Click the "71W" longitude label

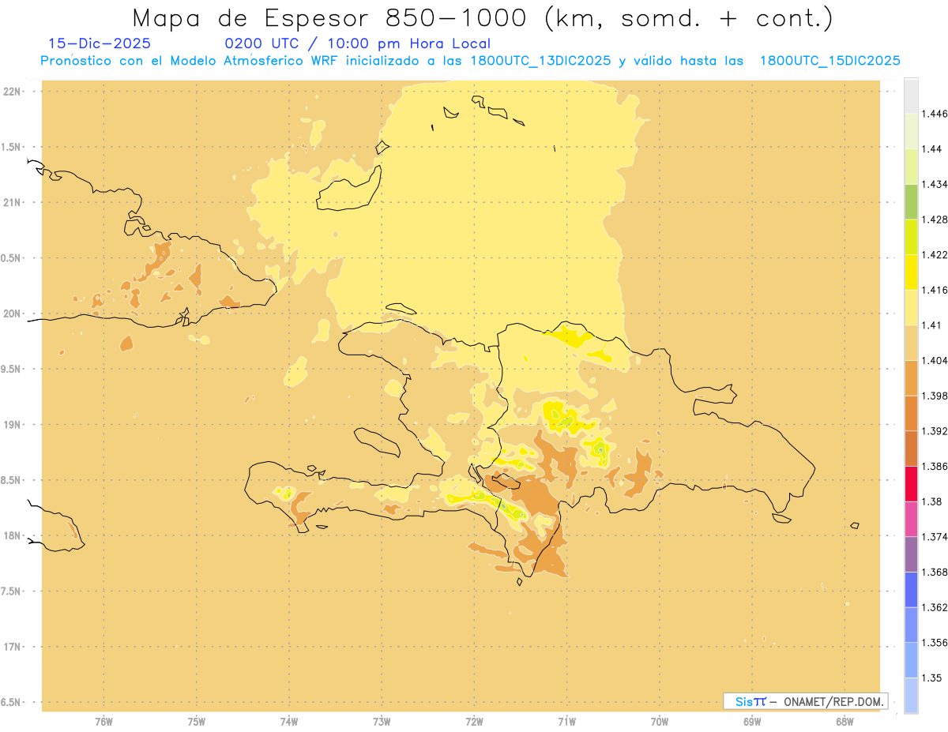click(x=567, y=722)
